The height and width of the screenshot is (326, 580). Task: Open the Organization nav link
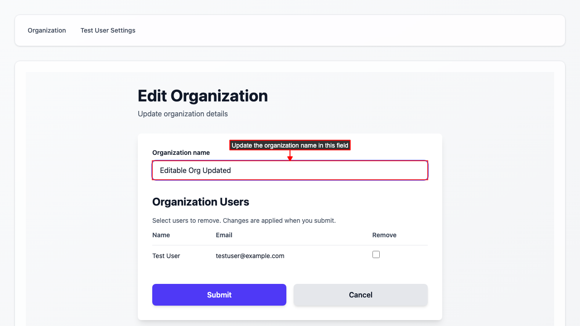(47, 30)
